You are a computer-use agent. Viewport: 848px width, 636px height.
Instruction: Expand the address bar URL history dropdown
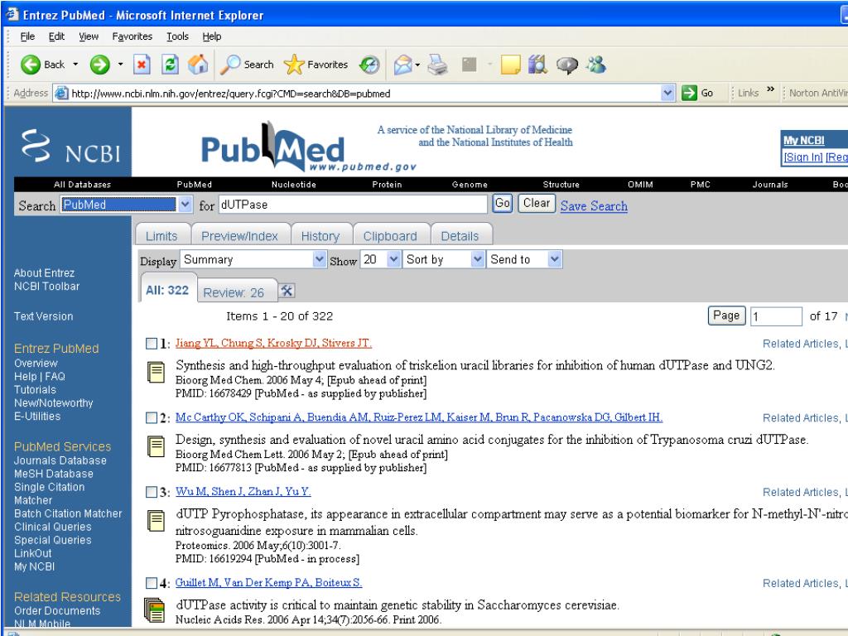coord(668,93)
